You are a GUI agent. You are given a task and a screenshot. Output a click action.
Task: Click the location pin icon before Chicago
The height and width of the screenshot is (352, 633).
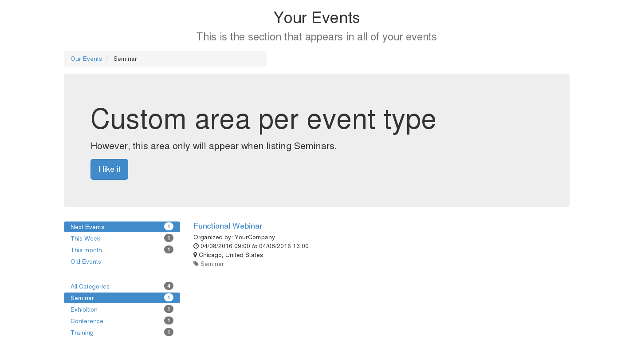(195, 255)
